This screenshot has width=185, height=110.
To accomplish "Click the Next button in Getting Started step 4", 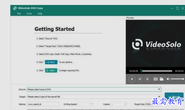I will coord(51,62).
